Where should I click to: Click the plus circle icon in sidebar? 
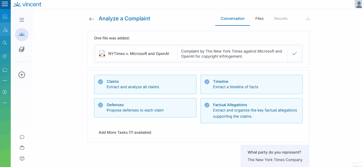pyautogui.click(x=22, y=75)
